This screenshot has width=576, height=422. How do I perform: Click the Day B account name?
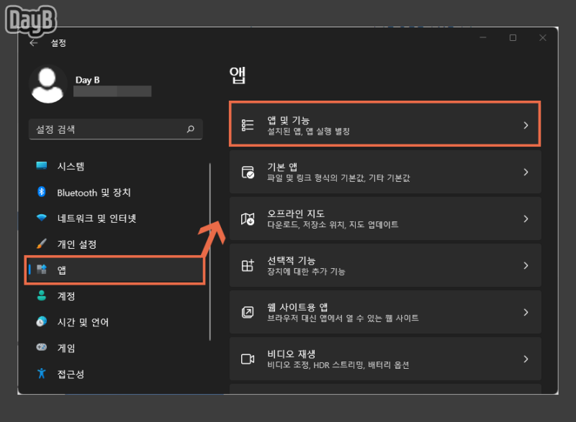87,80
